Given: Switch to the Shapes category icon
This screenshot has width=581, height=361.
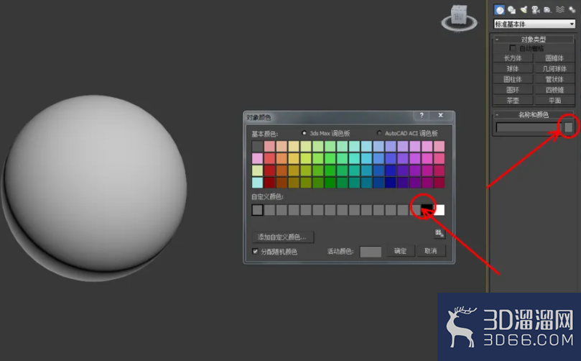Looking at the screenshot, I should click(x=512, y=10).
